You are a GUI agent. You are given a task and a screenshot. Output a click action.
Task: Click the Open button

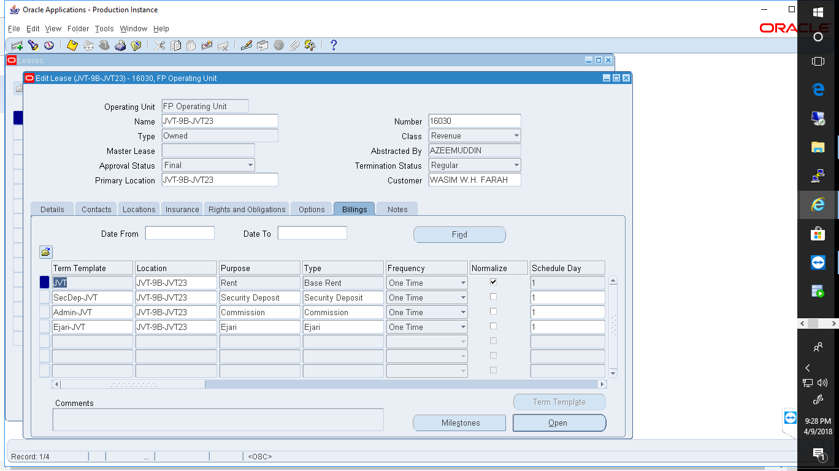559,423
